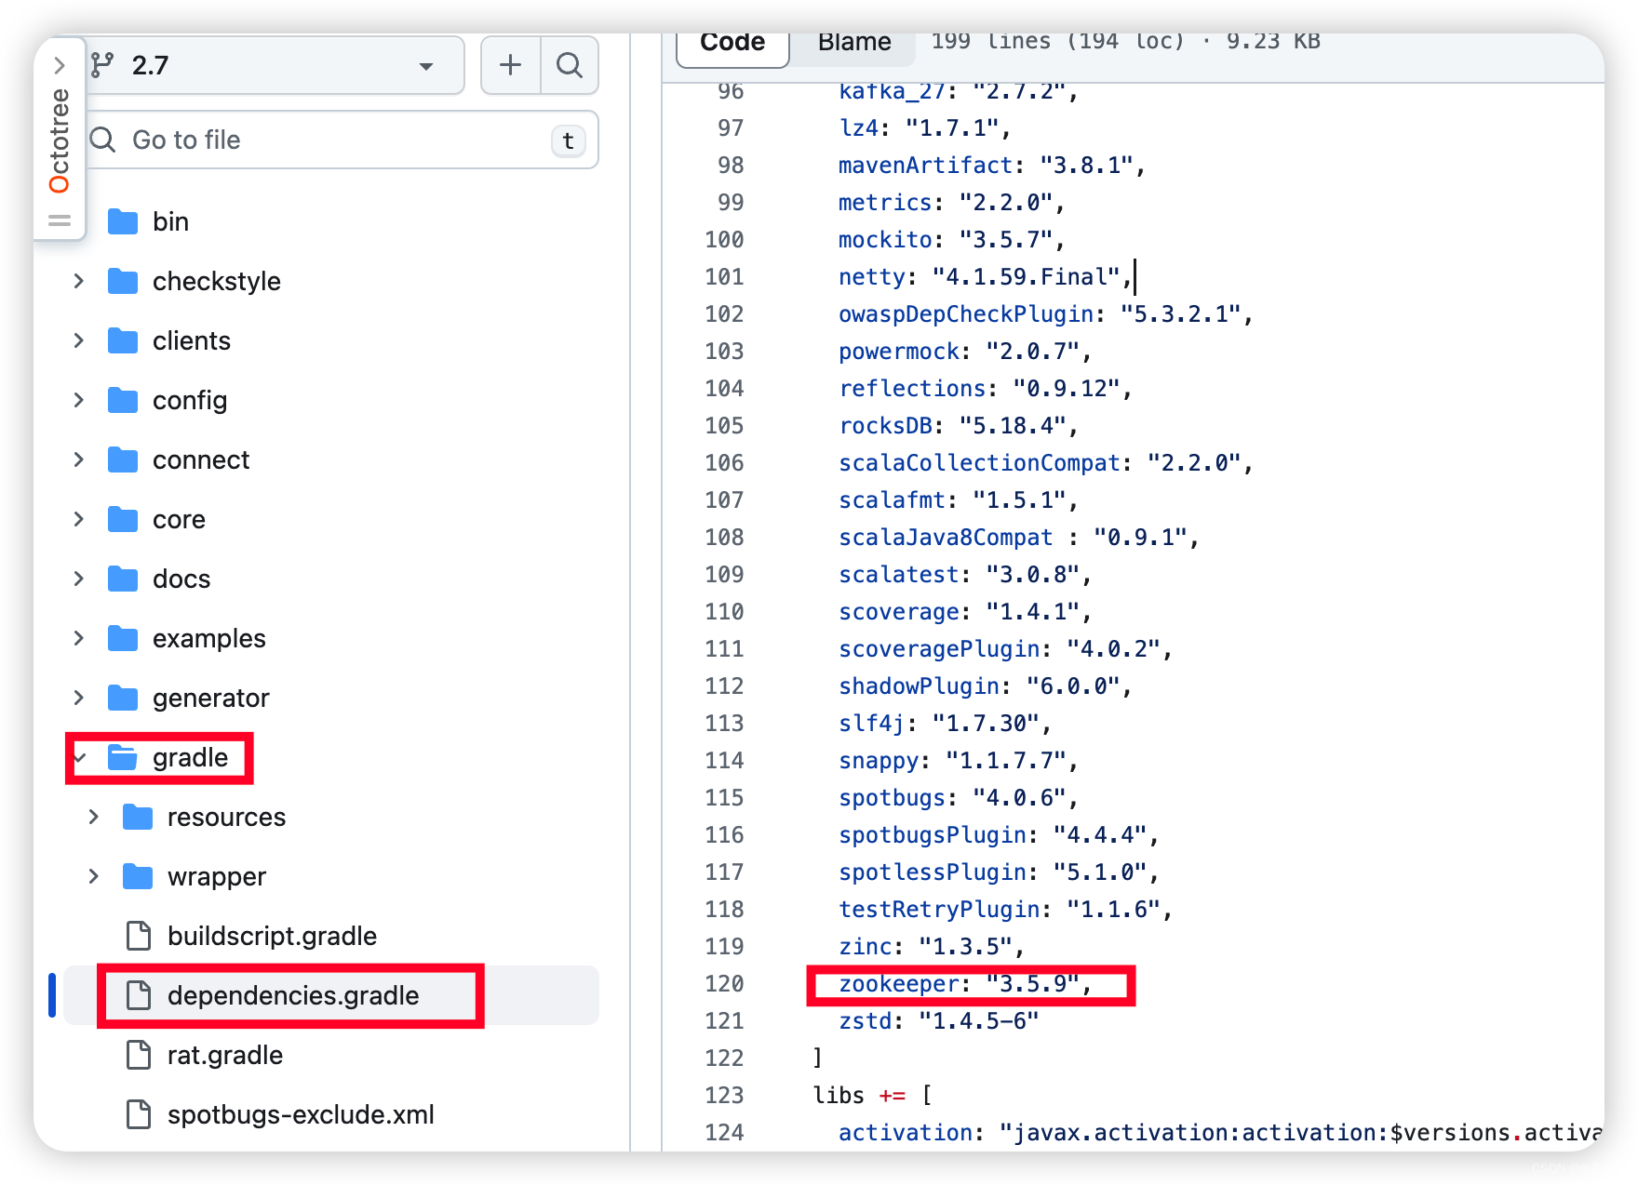
Task: Open rat.gradle file name
Action: tap(225, 1055)
